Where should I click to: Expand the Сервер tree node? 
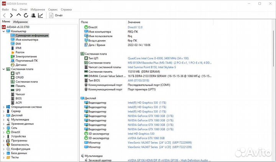pos(3,111)
